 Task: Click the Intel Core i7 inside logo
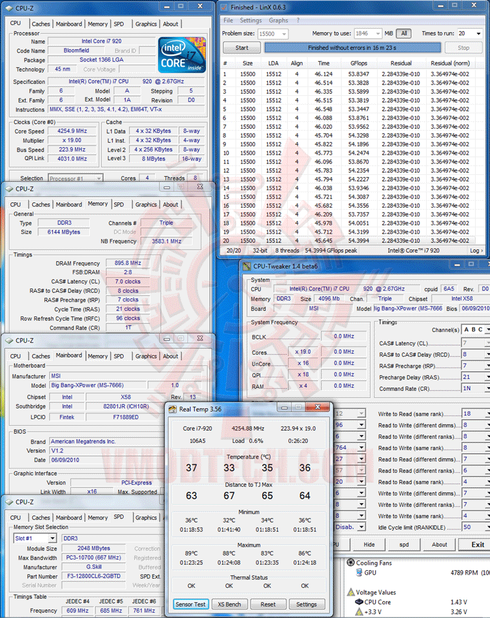click(x=182, y=54)
